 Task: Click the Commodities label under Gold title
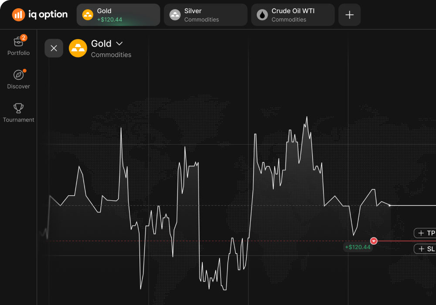click(111, 55)
